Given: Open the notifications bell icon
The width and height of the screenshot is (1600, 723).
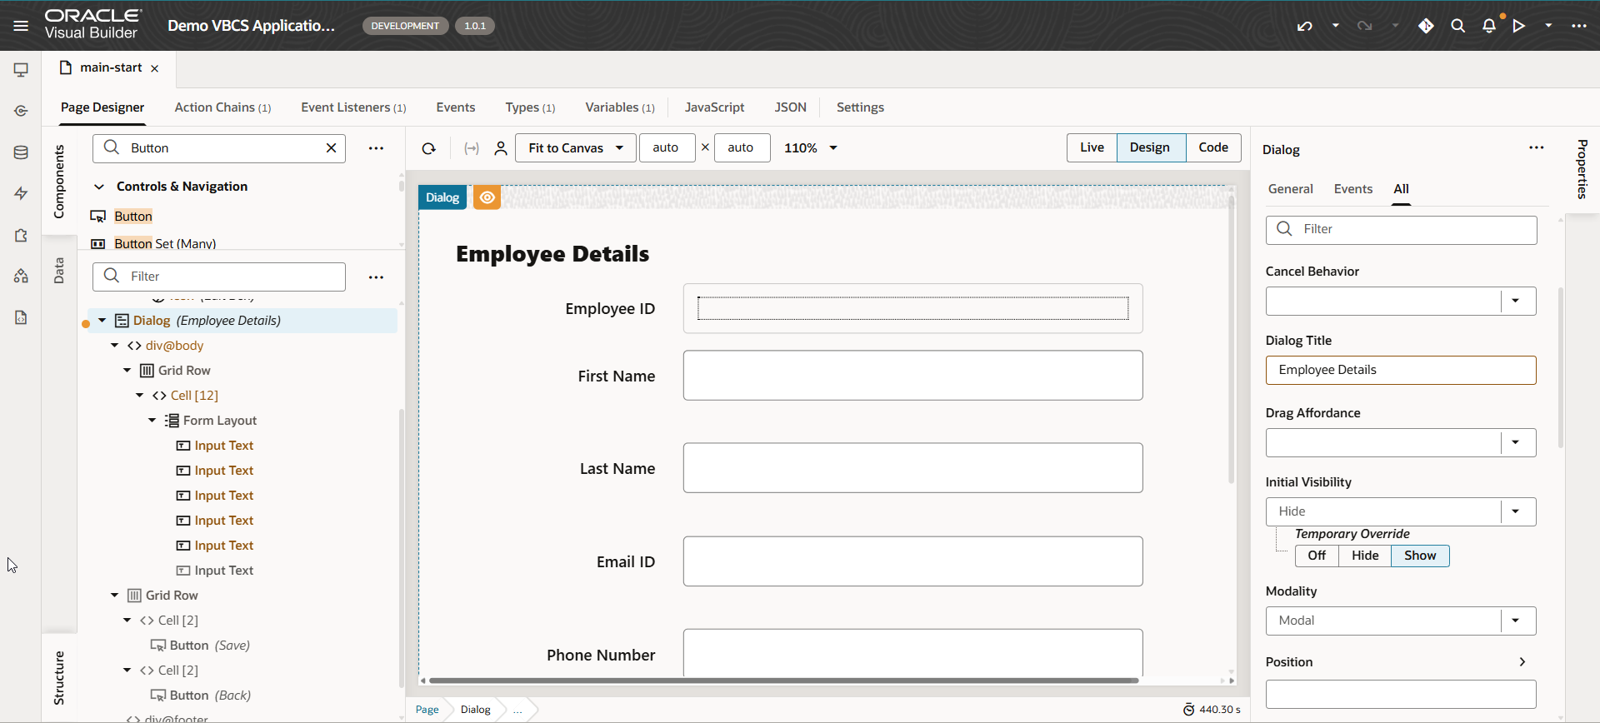Looking at the screenshot, I should [1489, 26].
